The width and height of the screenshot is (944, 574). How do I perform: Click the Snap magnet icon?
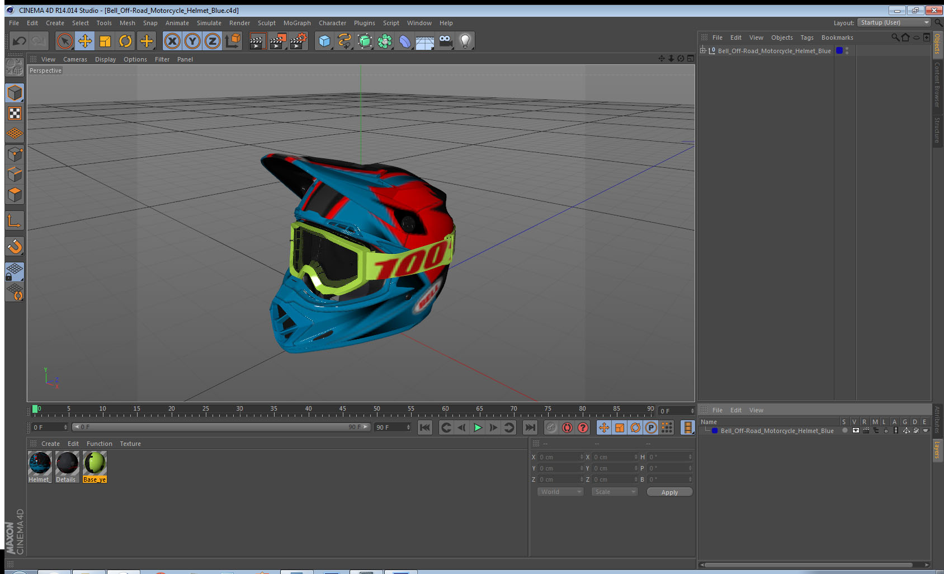pos(15,246)
